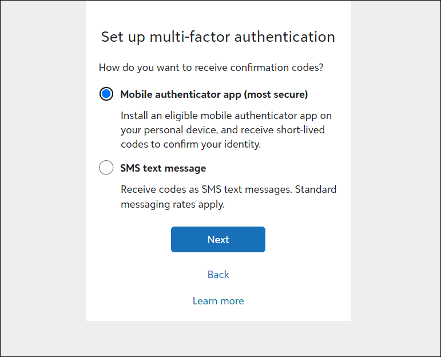Screen dimensions: 441x357
Task: Click the gray area below the white card
Action: pos(218,338)
